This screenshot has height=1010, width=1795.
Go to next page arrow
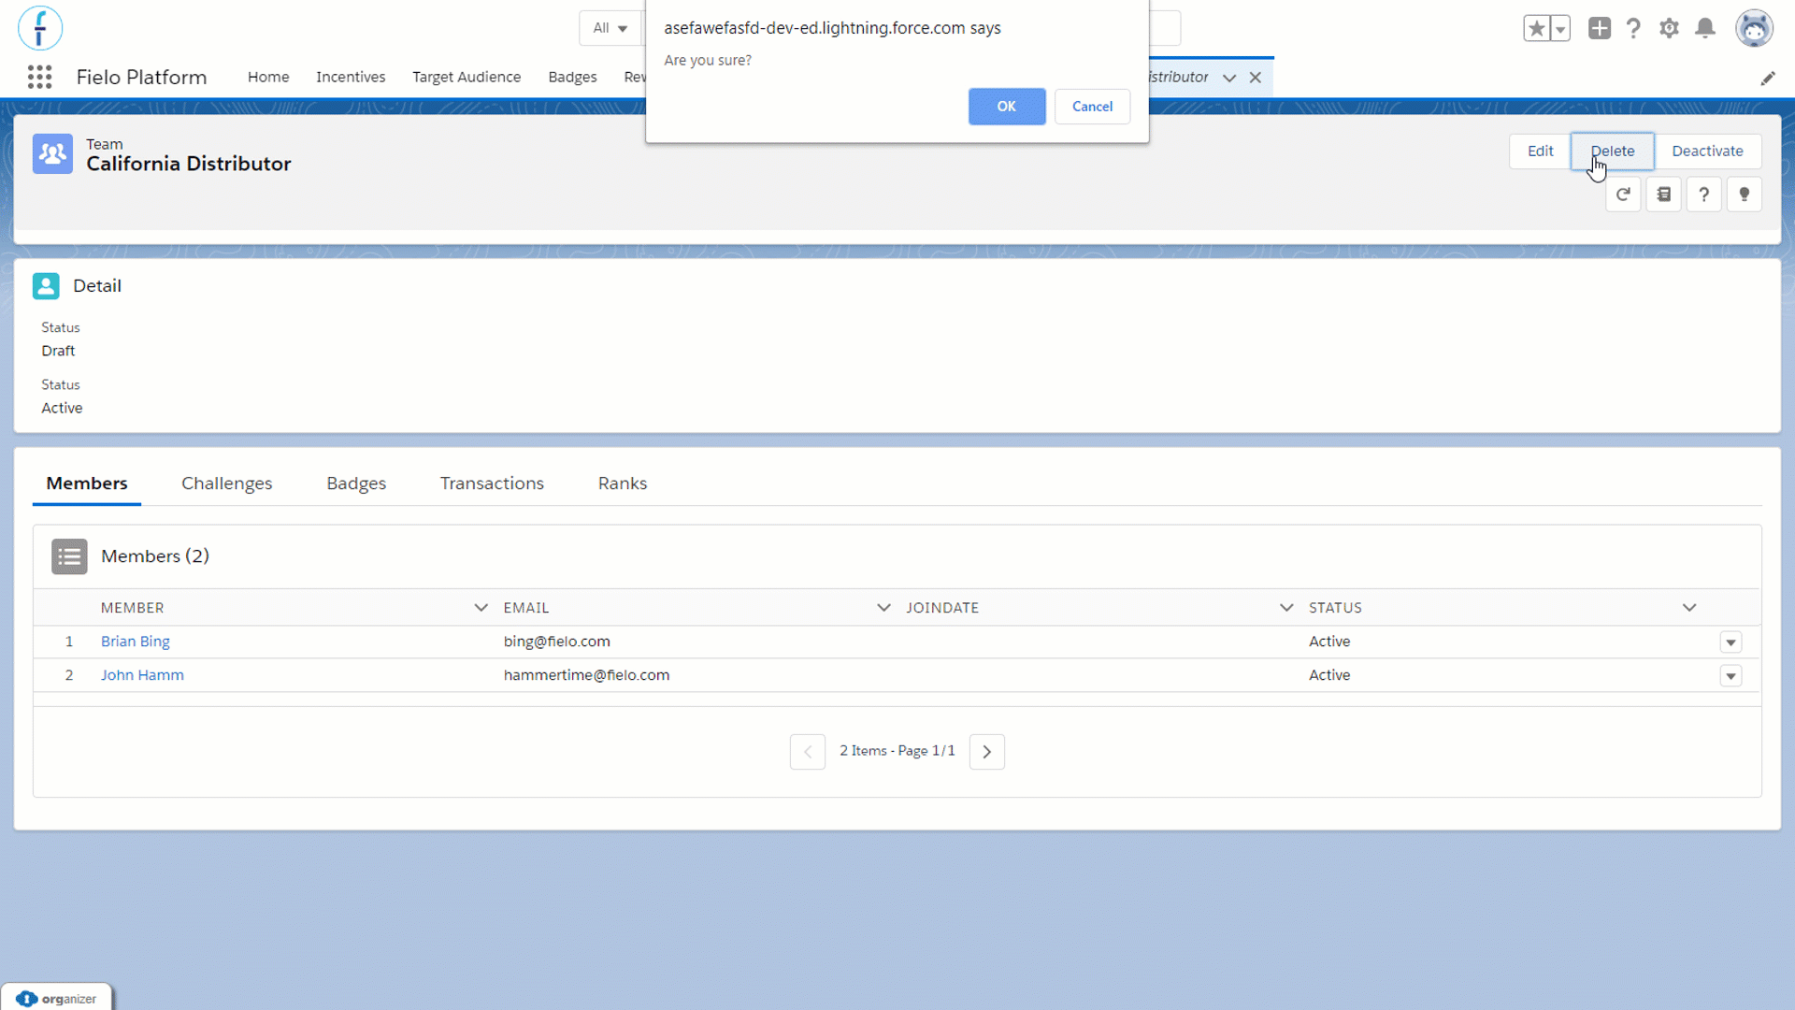tap(987, 752)
